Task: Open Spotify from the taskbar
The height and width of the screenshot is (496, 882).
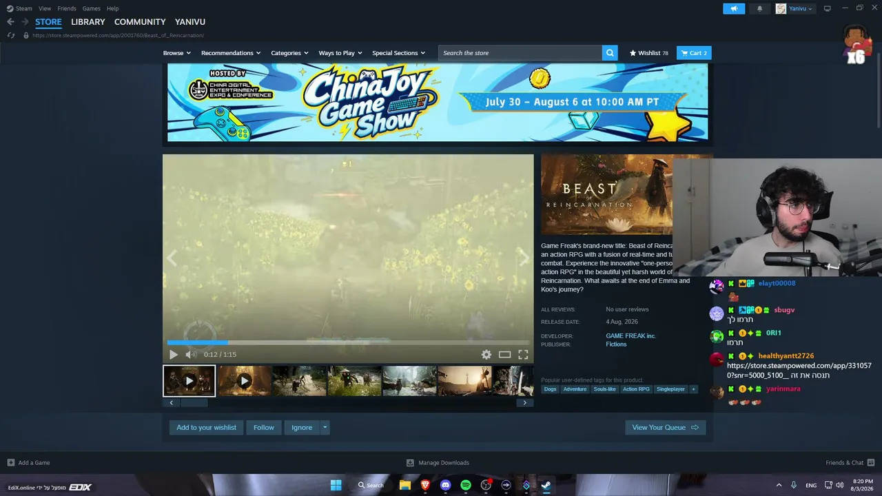Action: [x=466, y=485]
